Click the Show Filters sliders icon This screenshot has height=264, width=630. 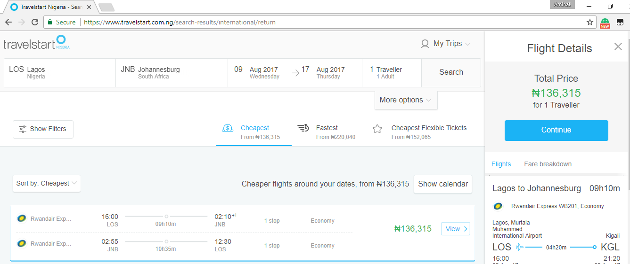coord(22,129)
